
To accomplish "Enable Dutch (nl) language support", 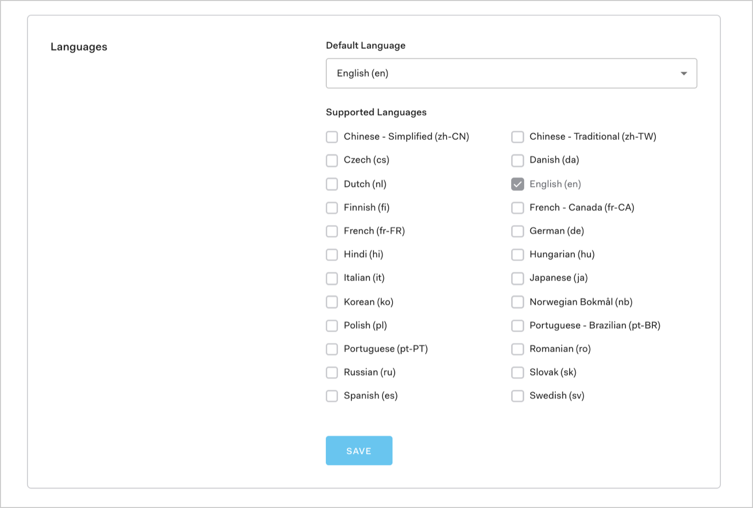I will point(332,184).
